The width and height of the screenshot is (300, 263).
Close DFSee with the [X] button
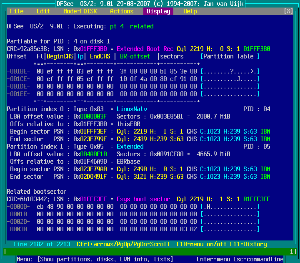pos(288,11)
